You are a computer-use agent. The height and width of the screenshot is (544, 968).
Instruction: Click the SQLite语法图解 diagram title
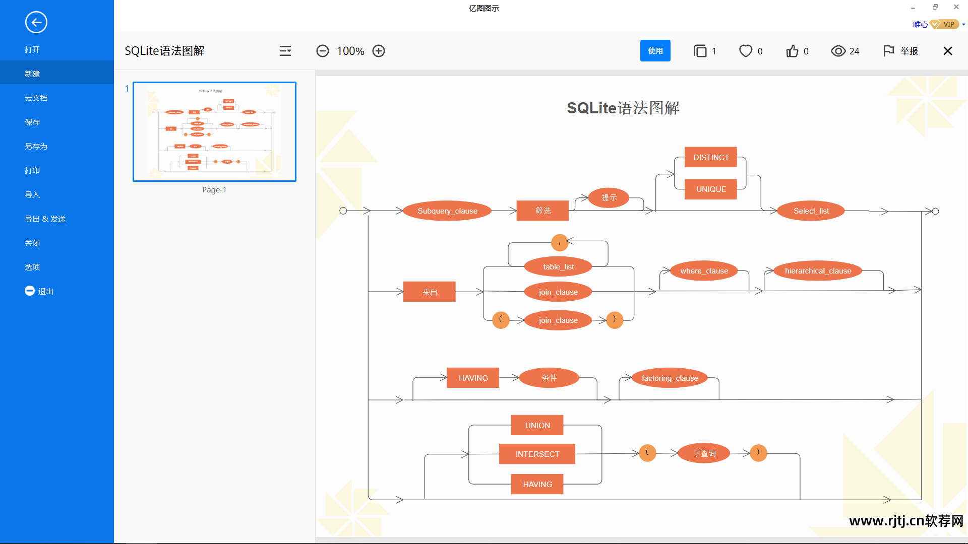(623, 108)
